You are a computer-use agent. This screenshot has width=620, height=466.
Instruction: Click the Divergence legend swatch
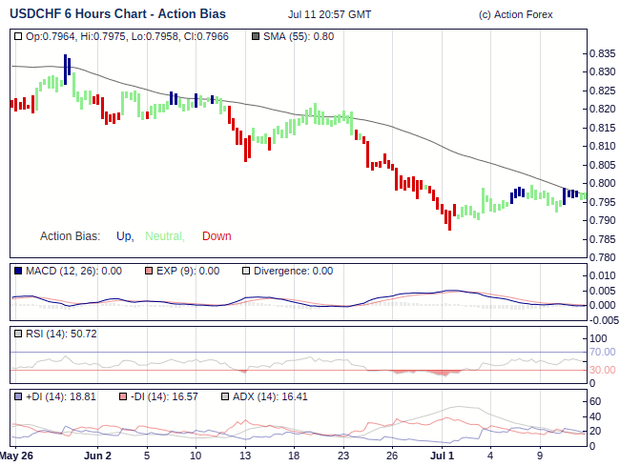[246, 271]
